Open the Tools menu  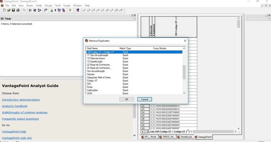point(58,6)
